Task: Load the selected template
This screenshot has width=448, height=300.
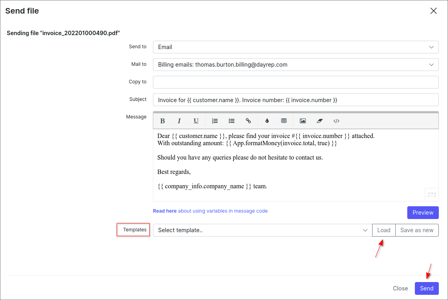Action: [x=384, y=230]
